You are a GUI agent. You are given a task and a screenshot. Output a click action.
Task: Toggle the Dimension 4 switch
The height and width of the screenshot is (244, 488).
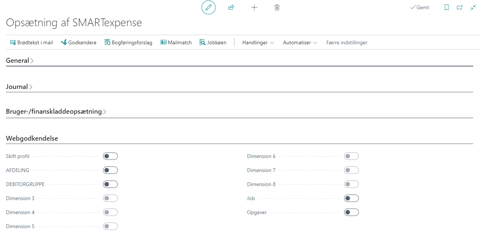pos(110,212)
